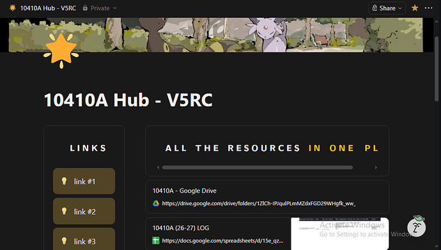Screen dimensions: 441x250
Task: Click the LOG bookmark preview thumbnail
Action: [x=340, y=233]
